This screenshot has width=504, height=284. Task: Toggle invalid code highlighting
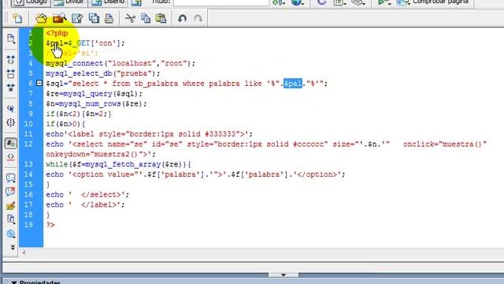coord(10,157)
